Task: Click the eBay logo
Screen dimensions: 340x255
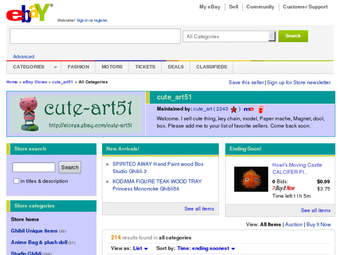Action: pos(29,13)
